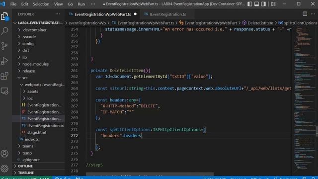Screen dimensions: 318x179
Task: Expand the release folder
Action: click(39, 71)
